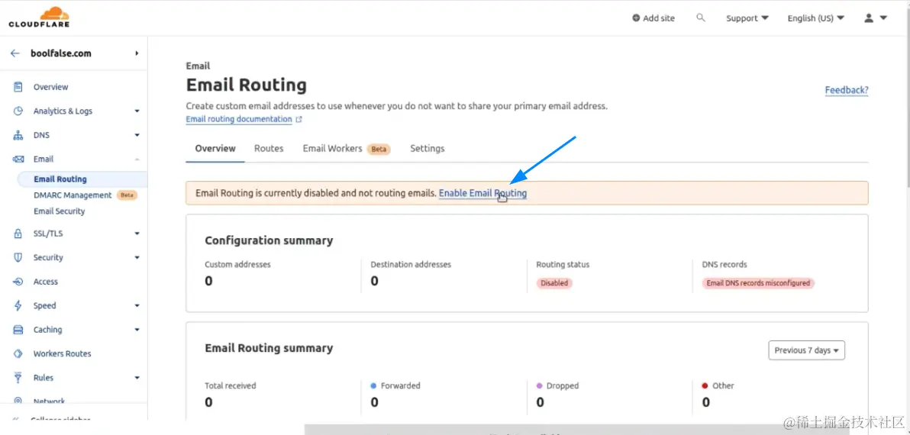Click the Security shield icon

coord(18,257)
